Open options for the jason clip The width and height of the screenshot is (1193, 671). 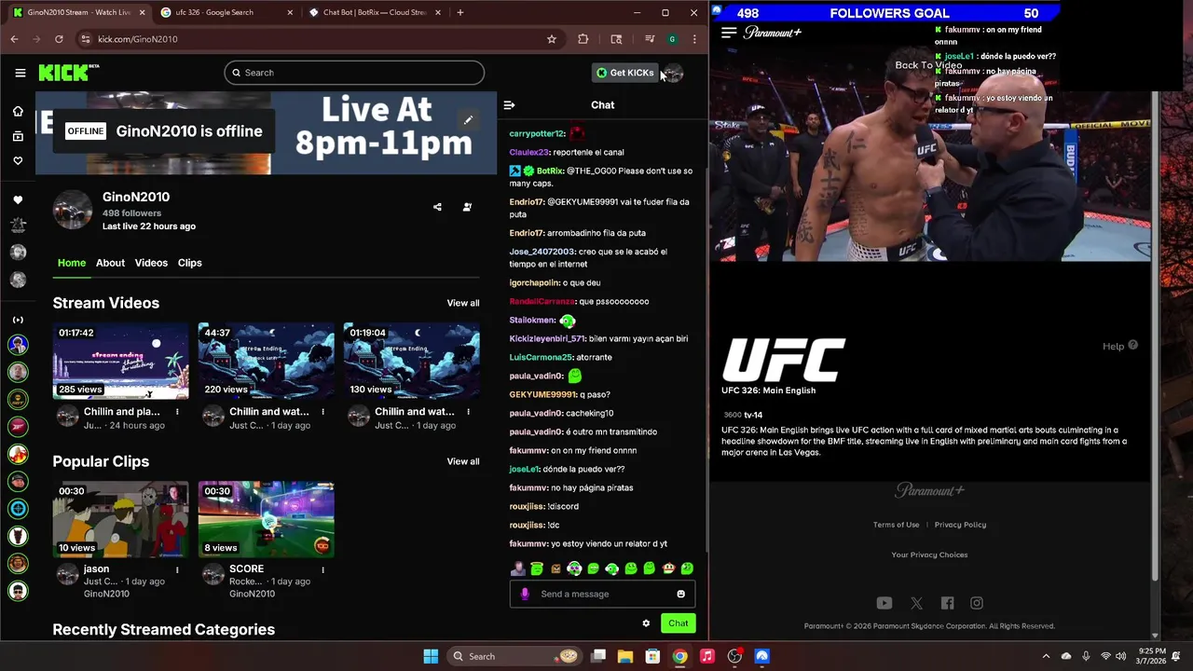click(177, 568)
